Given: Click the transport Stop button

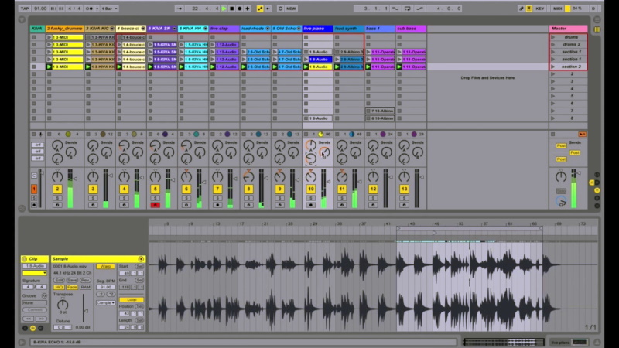Looking at the screenshot, I should point(231,9).
